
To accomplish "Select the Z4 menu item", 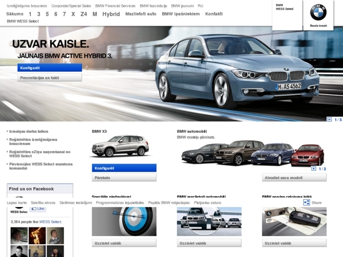I will [84, 14].
